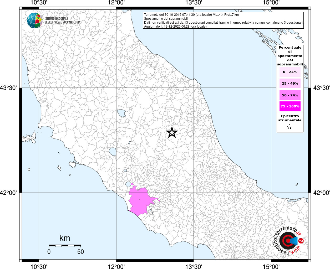Click the 'Percentuale di spostamento' legend title
330x269 pixels.
pyautogui.click(x=290, y=56)
